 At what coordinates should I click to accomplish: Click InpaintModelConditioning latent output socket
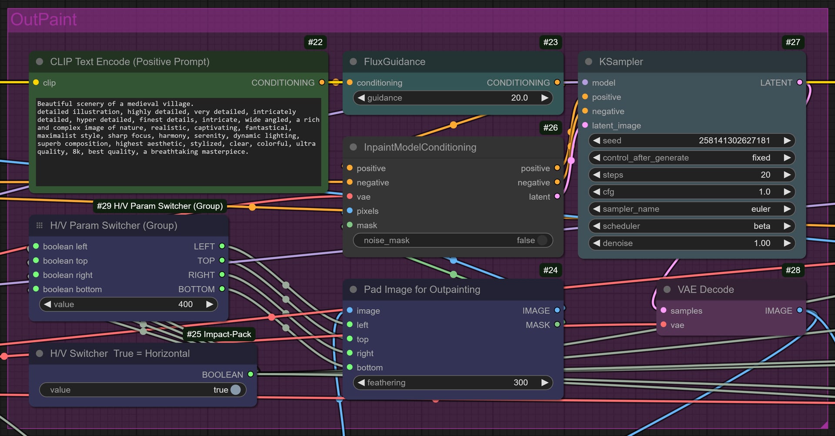[x=557, y=197]
